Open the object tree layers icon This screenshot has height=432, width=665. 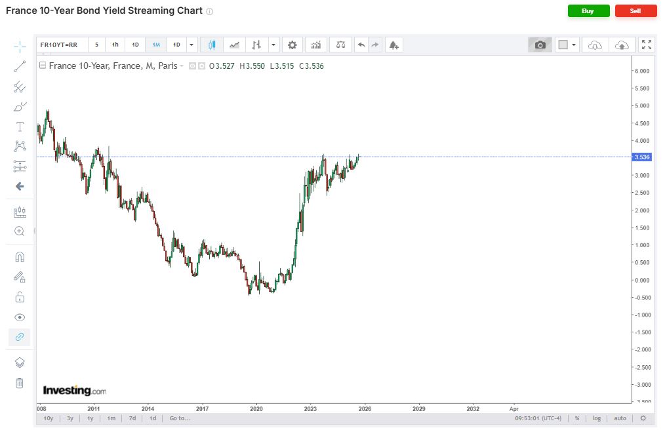point(20,363)
